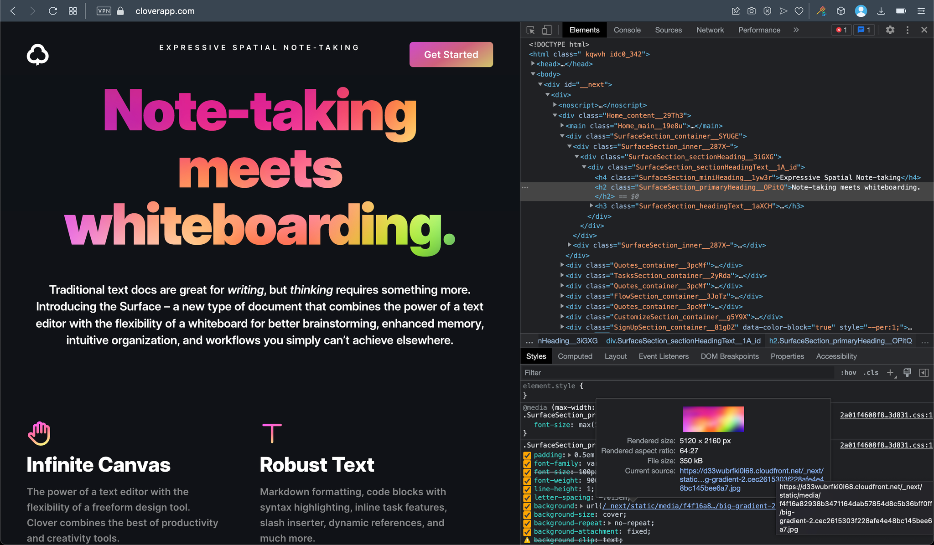
Task: Expand the h3 SurfaceSection_headingText node
Action: (592, 206)
